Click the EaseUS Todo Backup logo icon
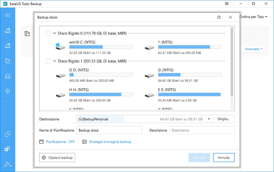 tap(5, 4)
